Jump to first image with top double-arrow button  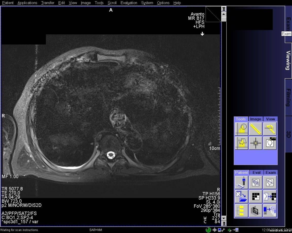[224, 9]
